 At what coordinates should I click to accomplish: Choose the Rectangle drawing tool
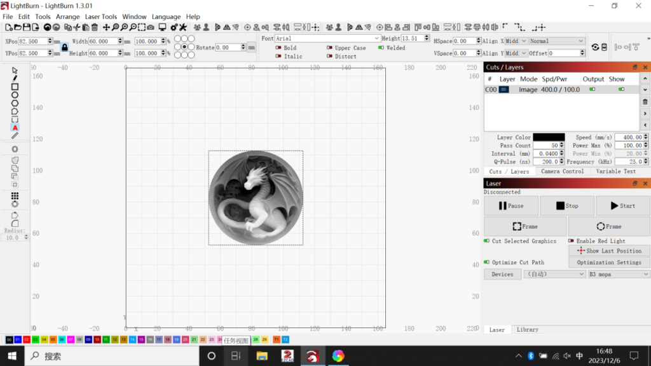15,86
